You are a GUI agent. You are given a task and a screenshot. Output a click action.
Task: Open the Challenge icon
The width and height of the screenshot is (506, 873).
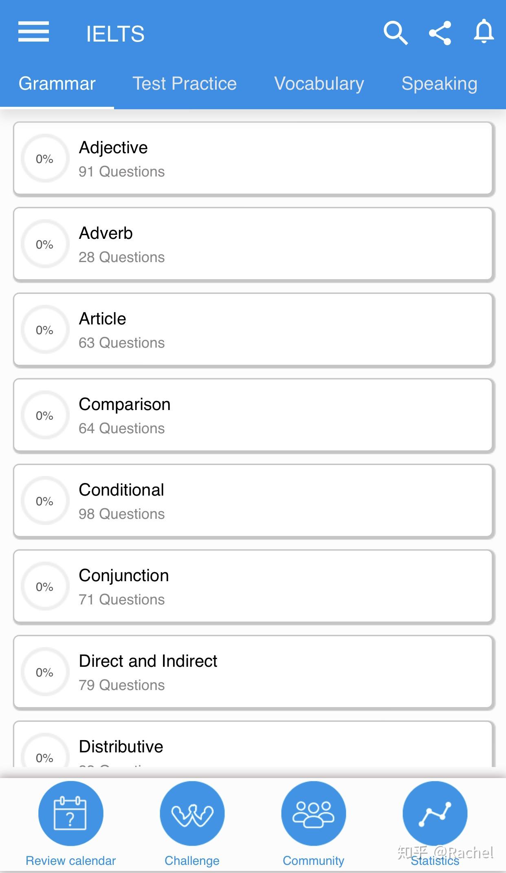pyautogui.click(x=192, y=813)
